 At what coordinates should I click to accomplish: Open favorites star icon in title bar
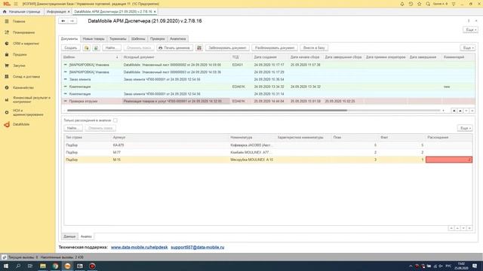click(x=420, y=4)
